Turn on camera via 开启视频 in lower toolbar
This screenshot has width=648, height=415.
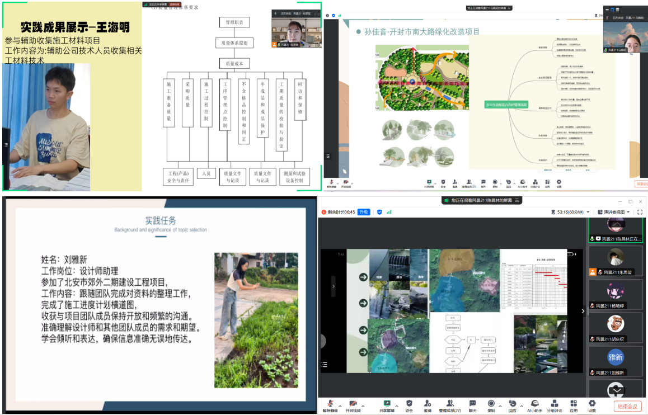tap(353, 405)
